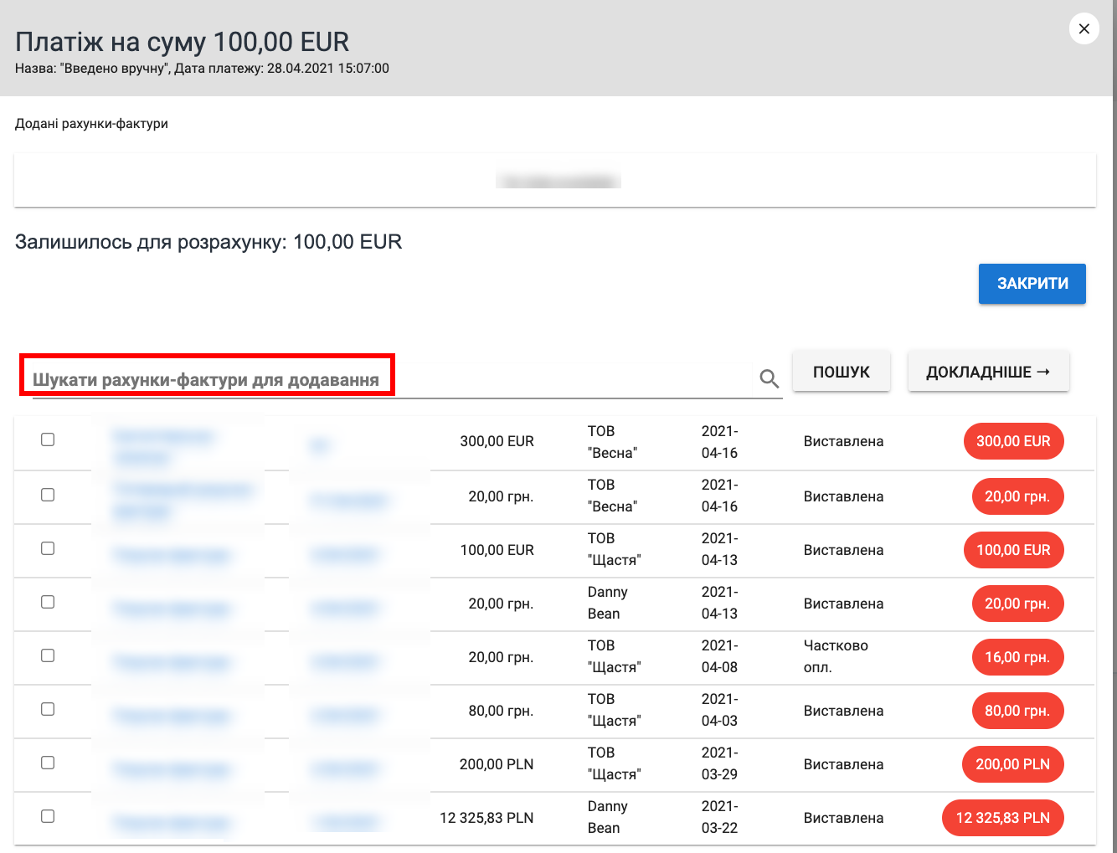Screen dimensions: 1117x853
Task: Open ДОКЛАДНІШЕ advanced search
Action: click(988, 372)
